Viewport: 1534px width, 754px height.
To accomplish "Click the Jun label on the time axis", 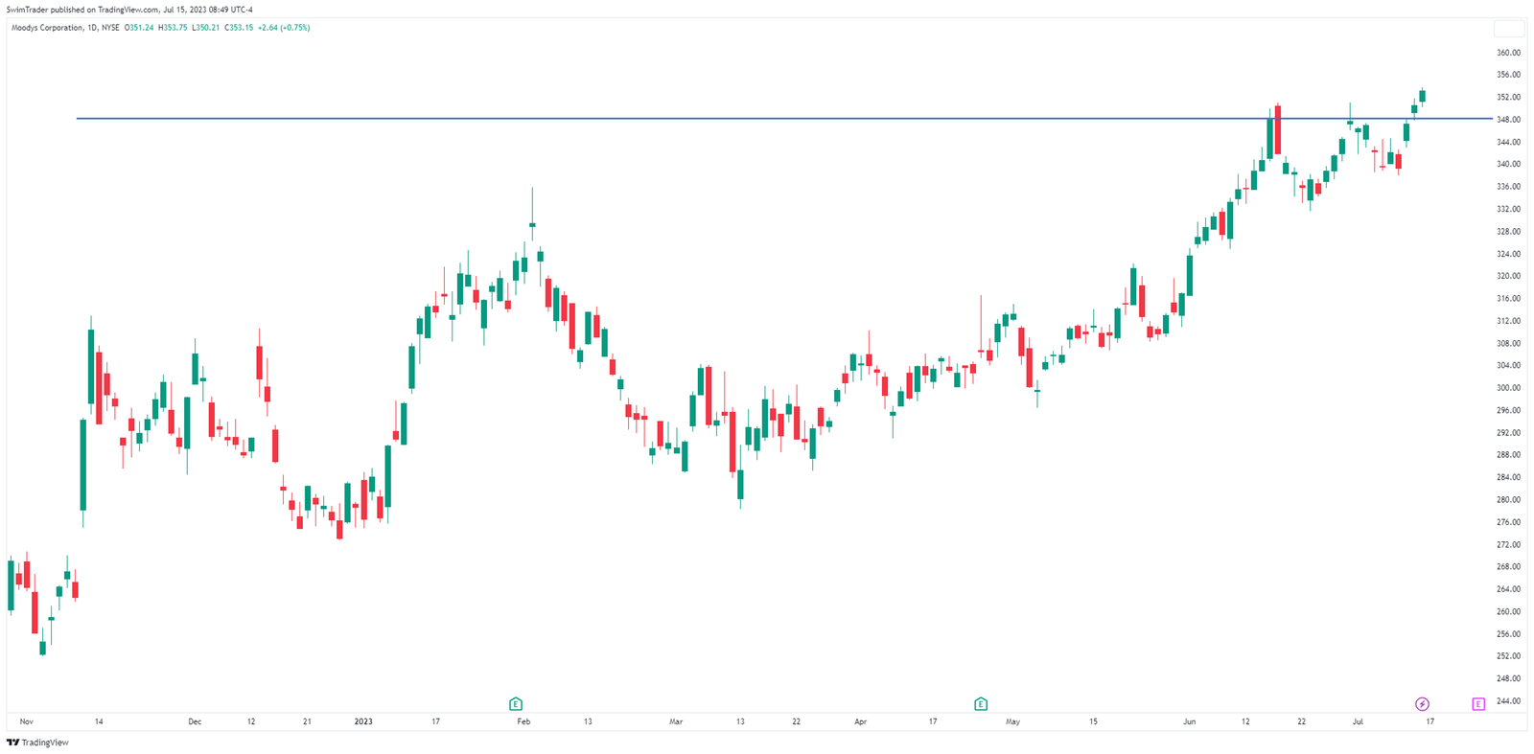I will point(1189,721).
